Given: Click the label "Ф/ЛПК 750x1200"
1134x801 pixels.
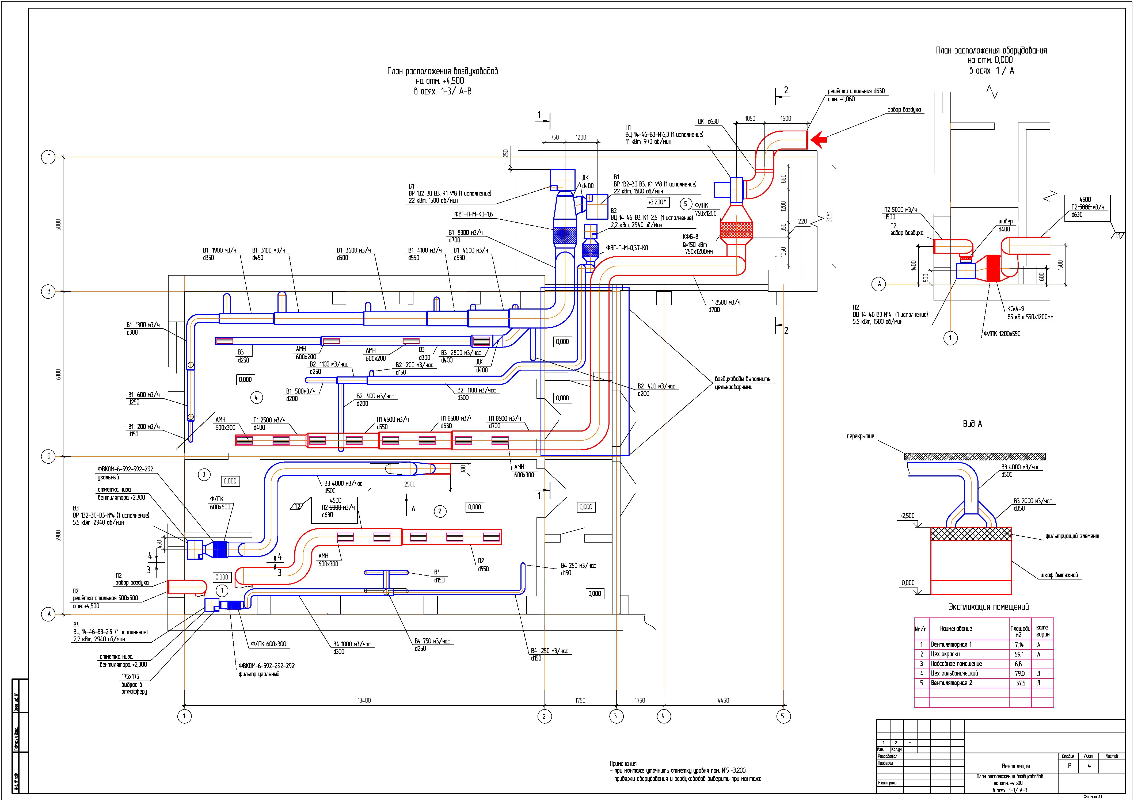Looking at the screenshot, I should pos(705,209).
